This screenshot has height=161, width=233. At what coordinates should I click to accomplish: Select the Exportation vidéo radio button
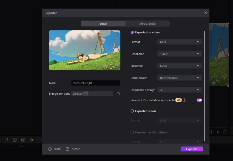[132, 32]
